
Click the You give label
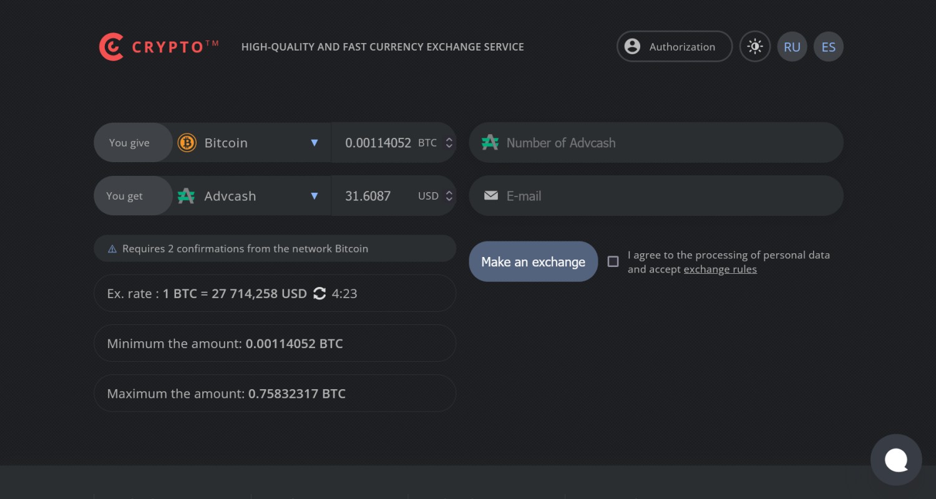pos(129,143)
